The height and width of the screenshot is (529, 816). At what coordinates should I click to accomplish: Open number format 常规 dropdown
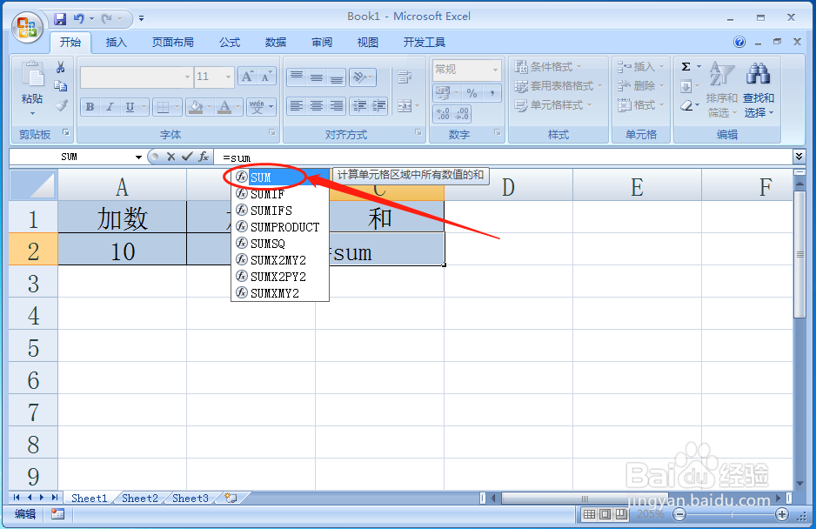495,70
